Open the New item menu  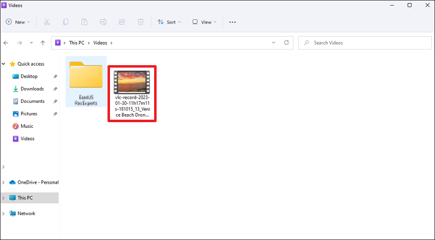(18, 22)
